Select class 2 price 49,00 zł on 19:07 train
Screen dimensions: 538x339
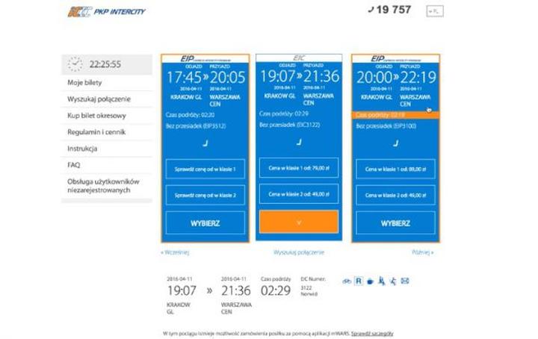(298, 195)
